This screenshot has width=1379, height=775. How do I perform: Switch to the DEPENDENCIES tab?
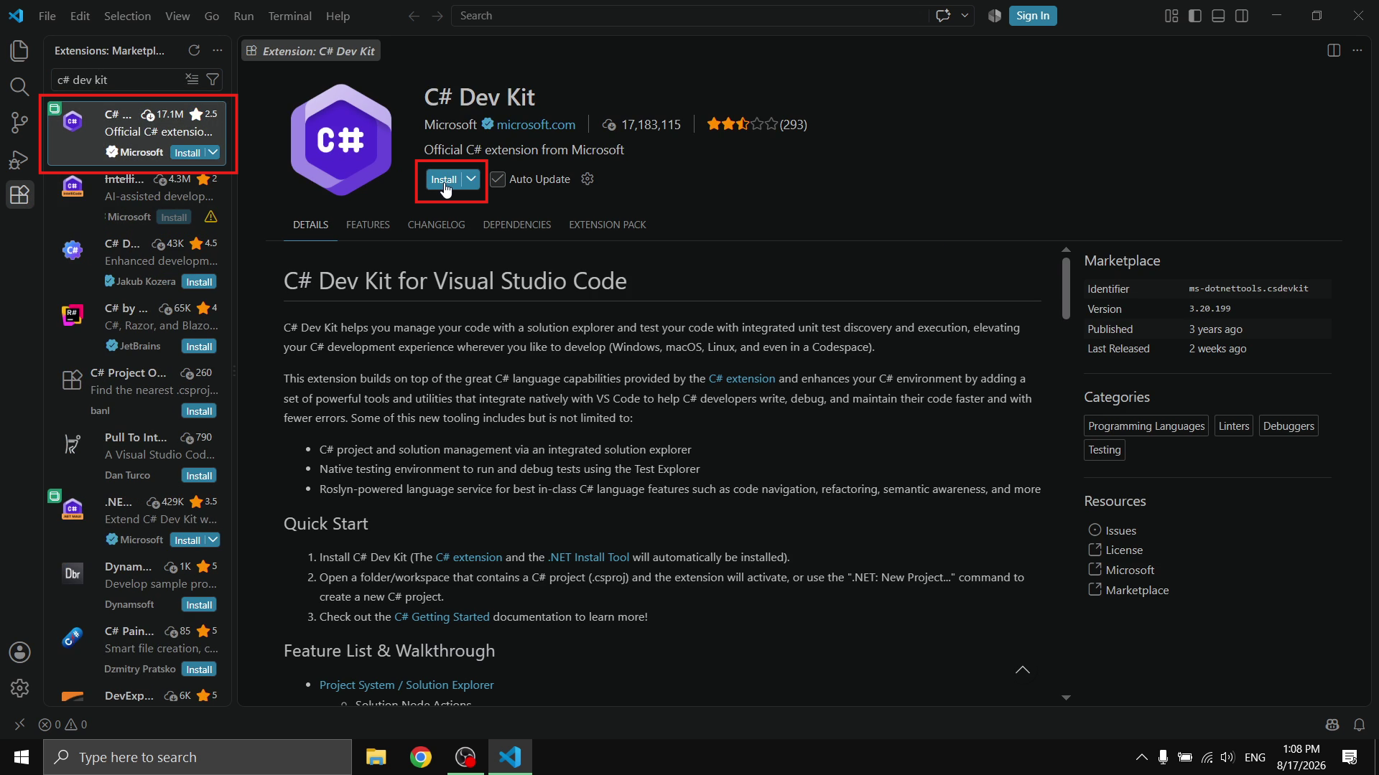point(517,225)
